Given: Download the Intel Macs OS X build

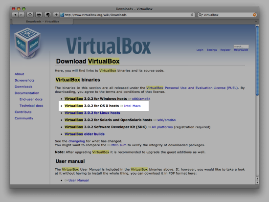Looking at the screenshot, I should click(x=132, y=106).
